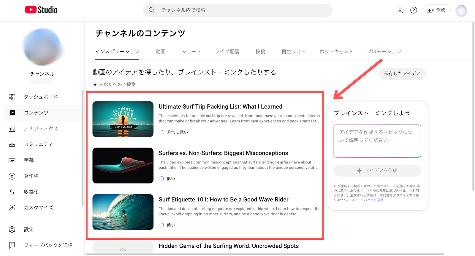Click the ダッシュボード sidebar label
The height and width of the screenshot is (256, 475).
[x=41, y=97]
